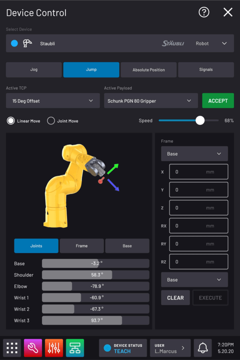The height and width of the screenshot is (360, 240).
Task: Open the help question mark icon
Action: (x=204, y=12)
